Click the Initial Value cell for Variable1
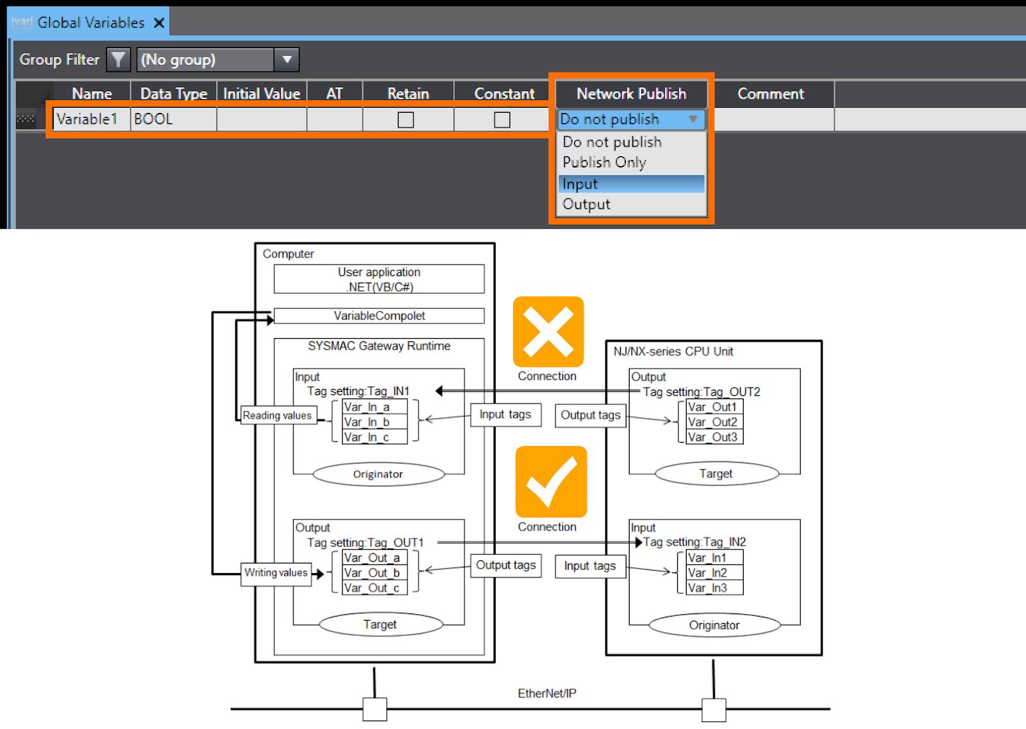1026x729 pixels. [261, 119]
